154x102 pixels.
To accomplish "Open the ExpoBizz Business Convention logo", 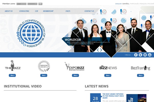I will (74, 66).
